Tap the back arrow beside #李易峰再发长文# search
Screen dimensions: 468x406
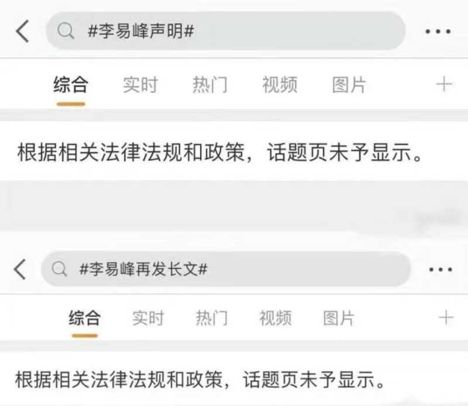(20, 269)
